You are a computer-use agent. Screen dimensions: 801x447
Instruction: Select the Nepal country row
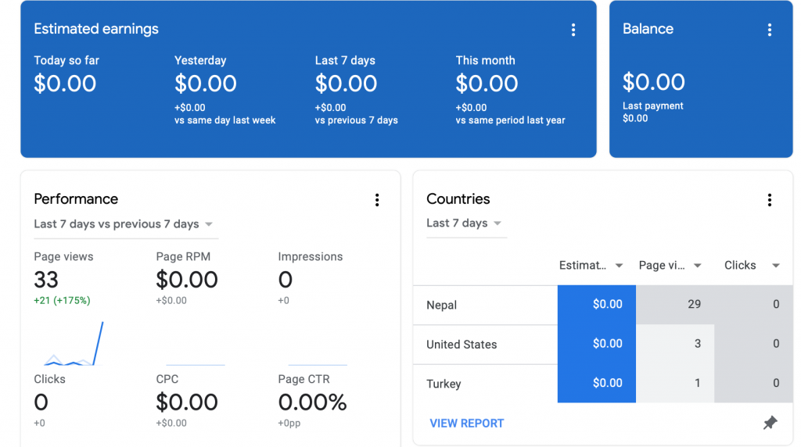pyautogui.click(x=603, y=305)
